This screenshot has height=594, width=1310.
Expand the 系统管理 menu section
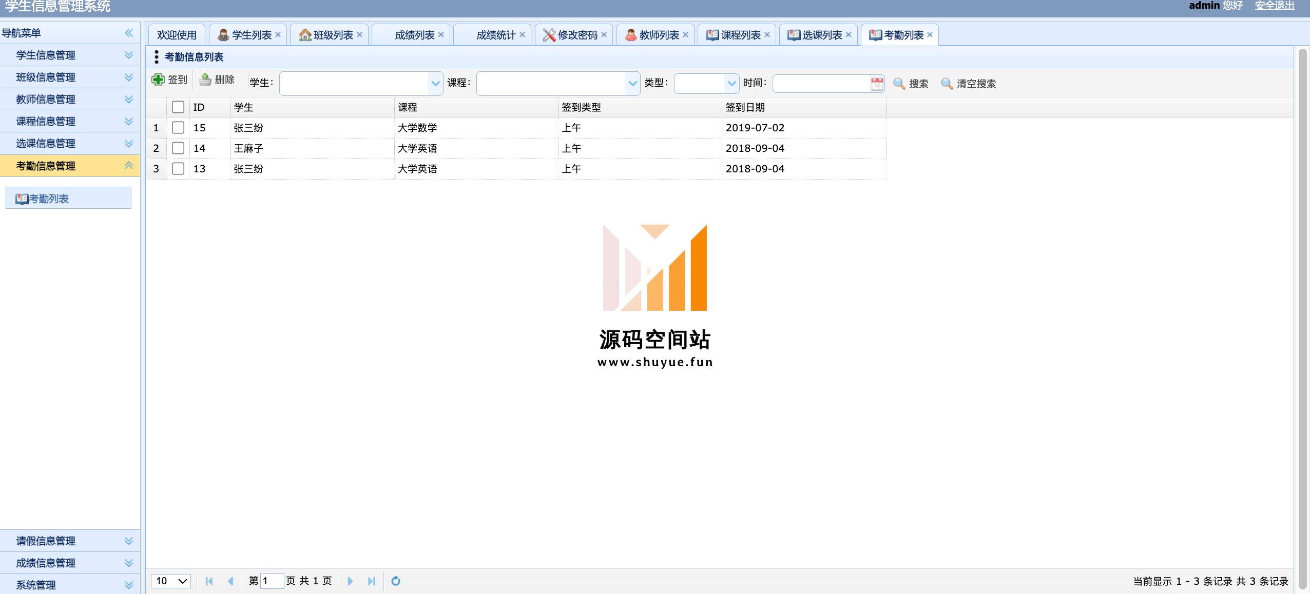point(70,584)
